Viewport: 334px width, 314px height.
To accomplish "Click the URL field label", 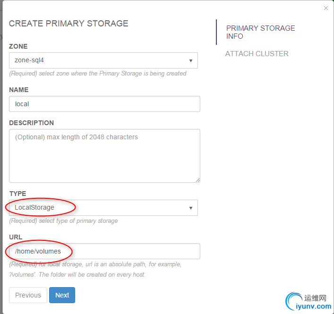I will click(x=16, y=237).
